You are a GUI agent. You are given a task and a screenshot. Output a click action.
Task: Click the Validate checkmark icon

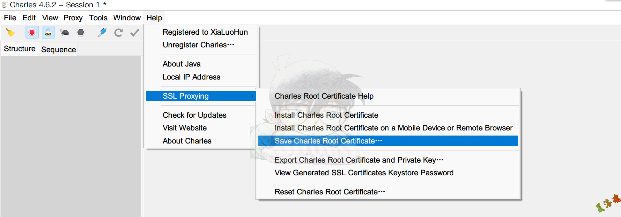[x=135, y=32]
